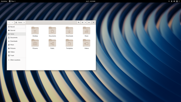181x102 pixels.
Task: Select the Templates folder icon
Action: coord(69,43)
